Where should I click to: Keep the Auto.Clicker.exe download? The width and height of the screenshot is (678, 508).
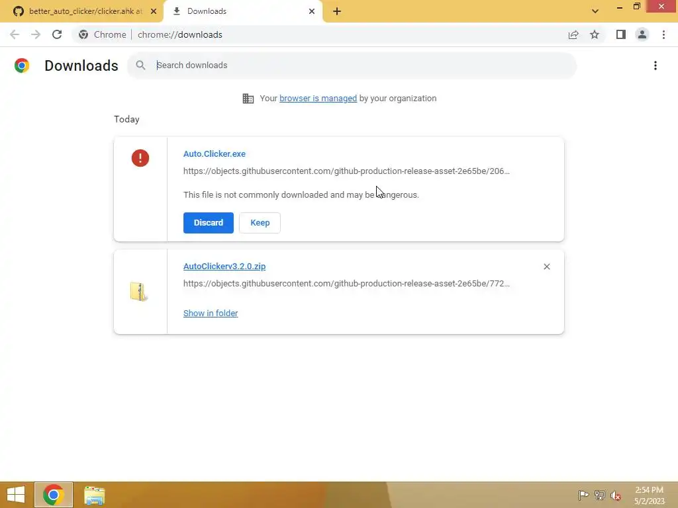pyautogui.click(x=260, y=223)
